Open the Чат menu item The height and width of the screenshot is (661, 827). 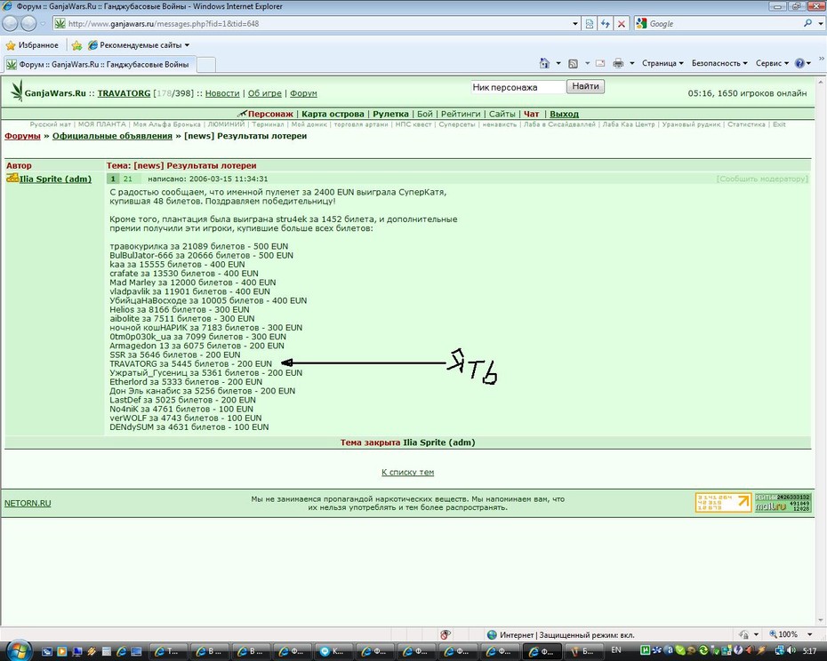(x=531, y=114)
